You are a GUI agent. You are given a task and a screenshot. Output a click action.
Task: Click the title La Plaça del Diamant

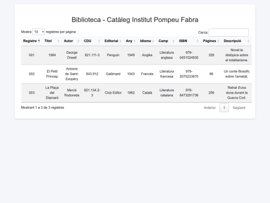(52, 93)
